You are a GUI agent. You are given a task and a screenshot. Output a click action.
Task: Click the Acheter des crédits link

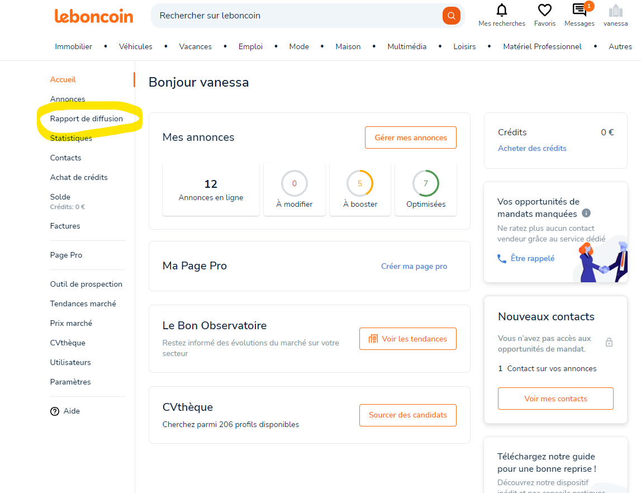pos(532,148)
